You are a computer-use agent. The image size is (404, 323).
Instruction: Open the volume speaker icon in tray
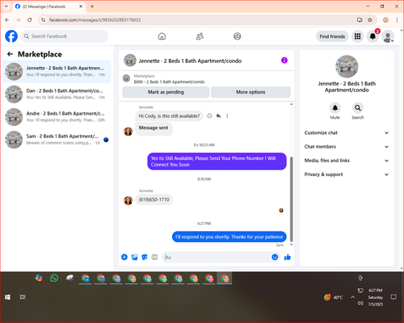pos(360,304)
